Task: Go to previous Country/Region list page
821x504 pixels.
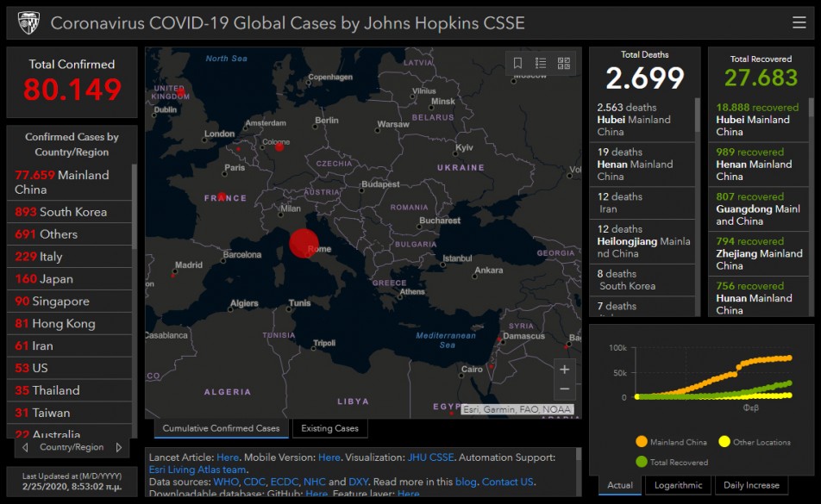Action: pyautogui.click(x=25, y=447)
